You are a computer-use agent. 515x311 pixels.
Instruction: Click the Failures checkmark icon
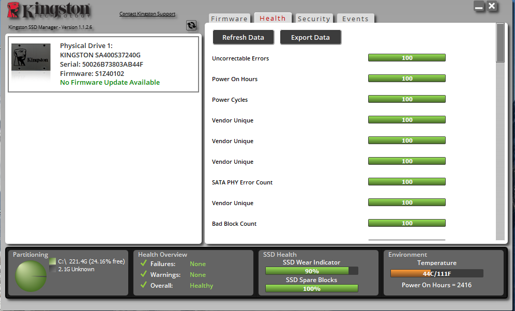144,263
